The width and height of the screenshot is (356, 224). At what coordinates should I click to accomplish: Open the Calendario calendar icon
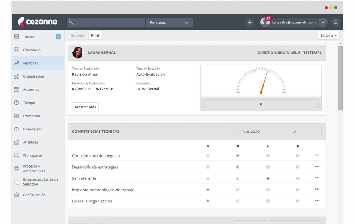click(16, 50)
